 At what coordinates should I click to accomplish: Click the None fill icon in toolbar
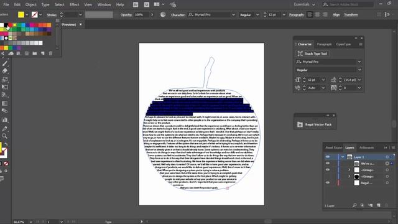[6, 164]
